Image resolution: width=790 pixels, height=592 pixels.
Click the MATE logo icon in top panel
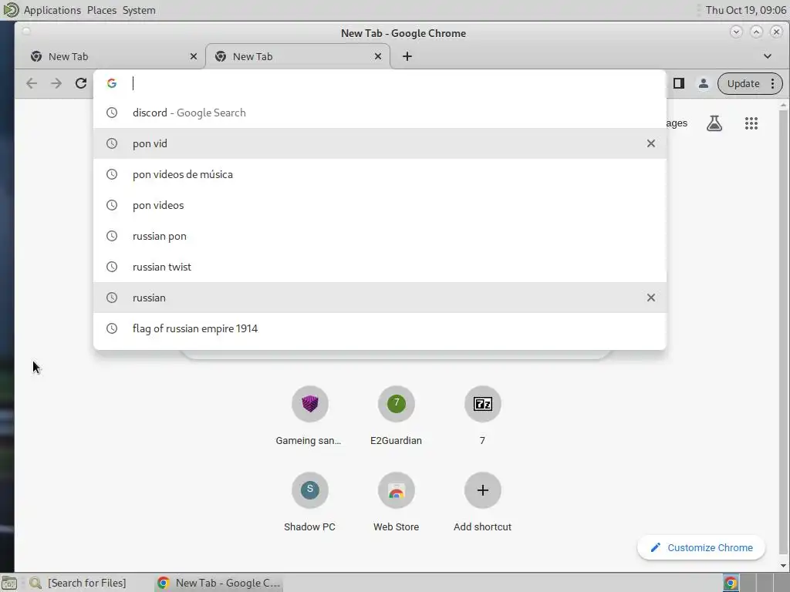(11, 9)
